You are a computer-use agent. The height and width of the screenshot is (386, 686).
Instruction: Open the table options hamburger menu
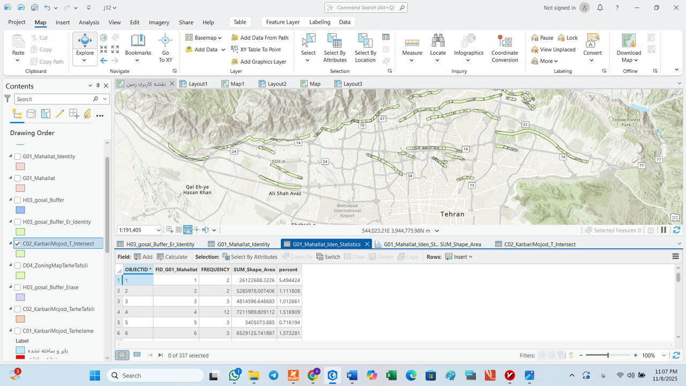676,257
